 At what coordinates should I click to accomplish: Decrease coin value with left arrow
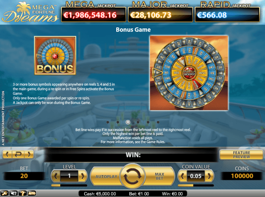(x=183, y=176)
